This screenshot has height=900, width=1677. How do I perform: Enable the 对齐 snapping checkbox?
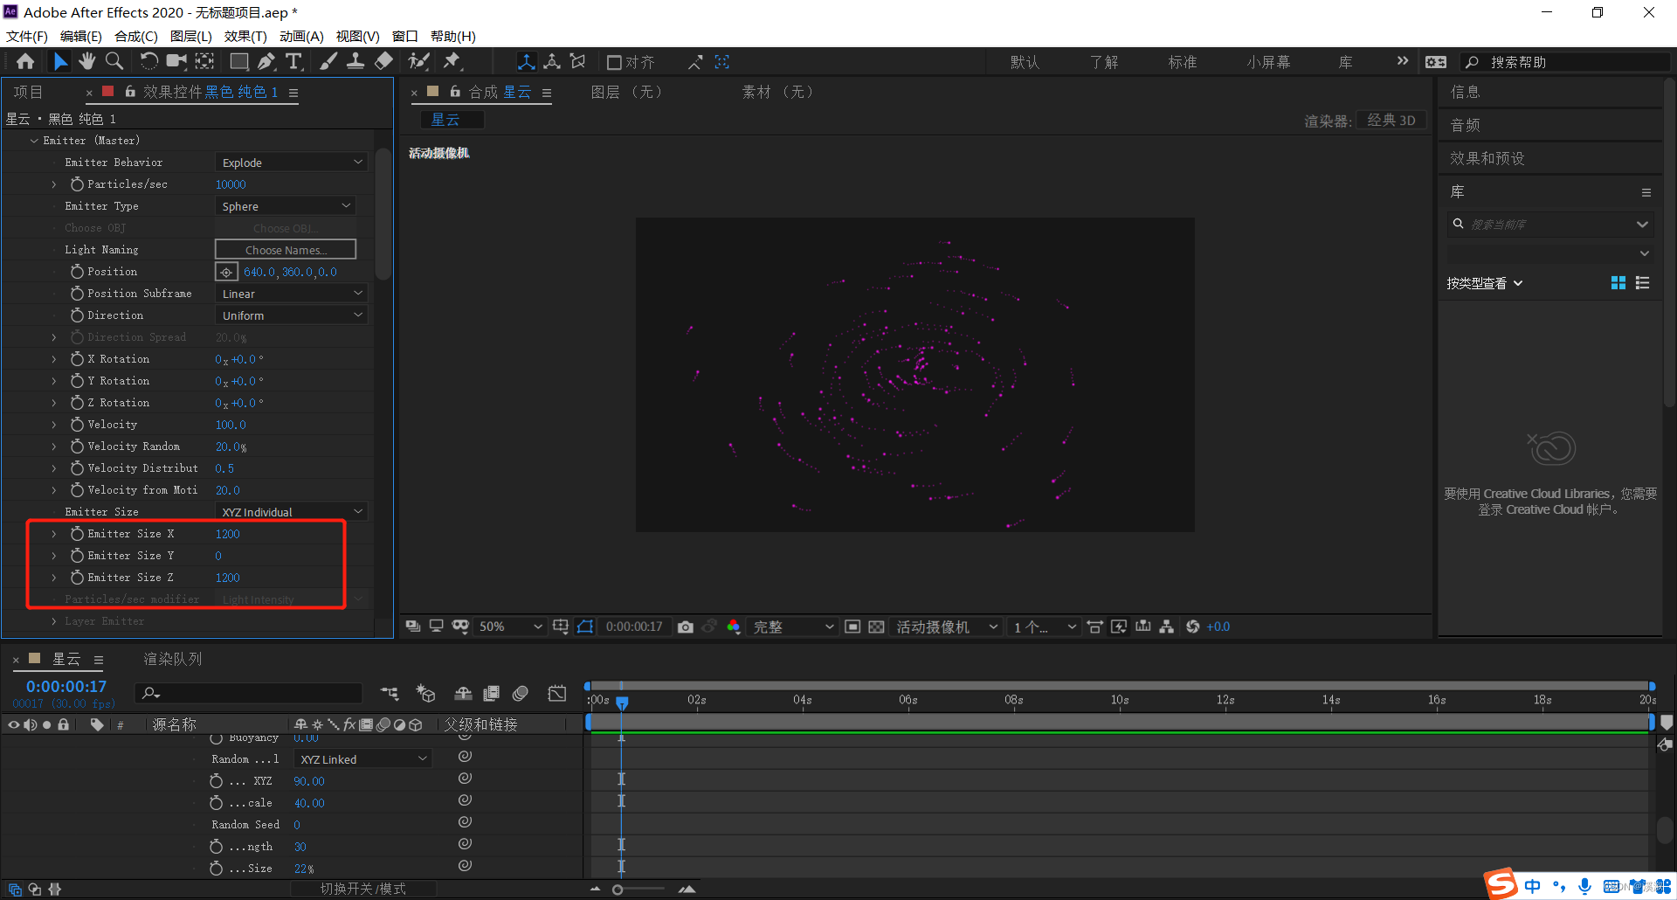pos(614,62)
